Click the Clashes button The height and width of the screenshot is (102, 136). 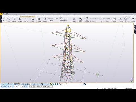click(127, 21)
